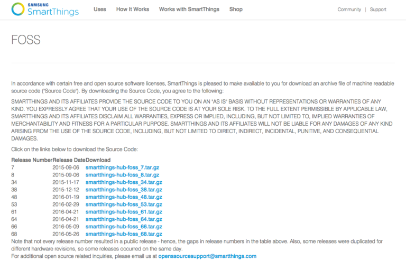Image resolution: width=406 pixels, height=261 pixels.
Task: Download smartthings-hub-foss_48.tar.gz
Action: tap(124, 197)
